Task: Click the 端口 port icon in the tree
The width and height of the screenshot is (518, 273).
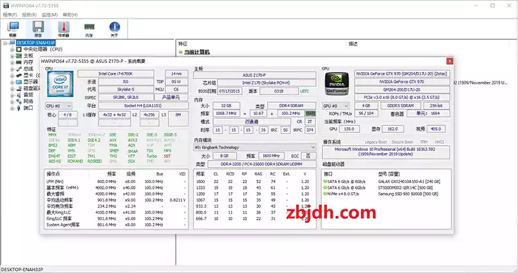Action: (19, 108)
